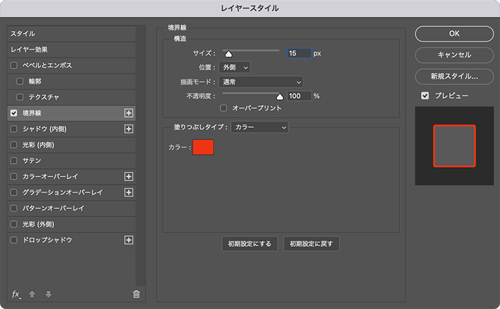This screenshot has width=500, height=309.
Task: Click the effects list vertical scrollbar
Action: [x=141, y=156]
